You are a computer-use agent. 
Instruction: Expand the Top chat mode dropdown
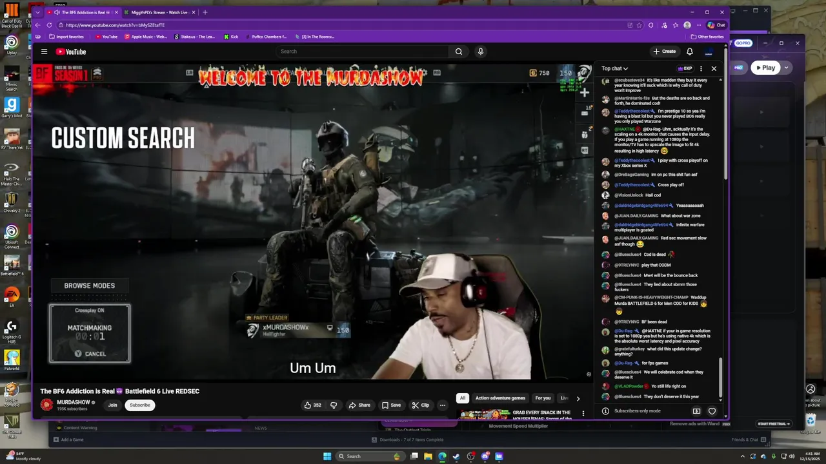click(x=615, y=68)
